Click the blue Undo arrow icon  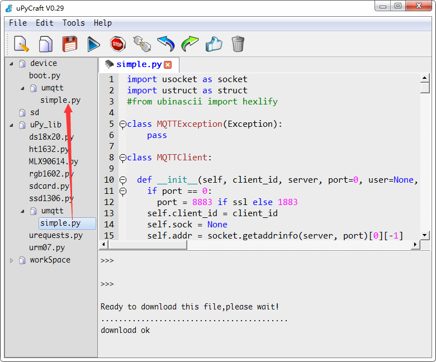(166, 44)
